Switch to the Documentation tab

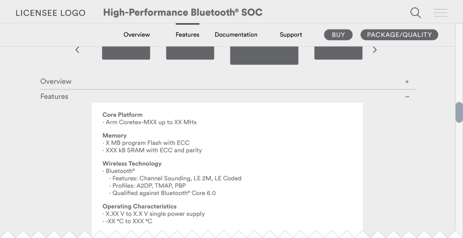pos(236,35)
